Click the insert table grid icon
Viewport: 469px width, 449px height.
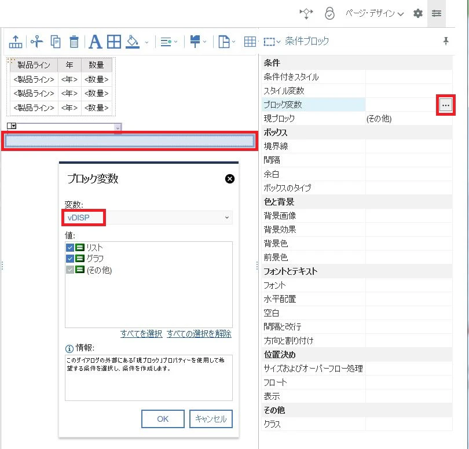[x=250, y=42]
